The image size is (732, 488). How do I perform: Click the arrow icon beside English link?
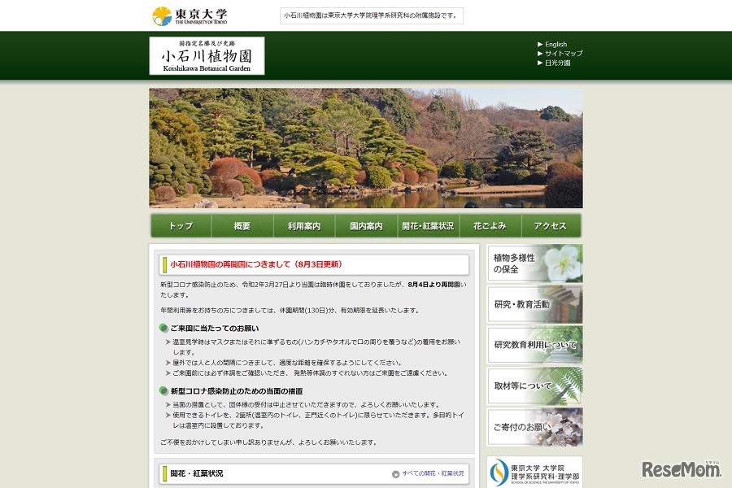tap(540, 45)
